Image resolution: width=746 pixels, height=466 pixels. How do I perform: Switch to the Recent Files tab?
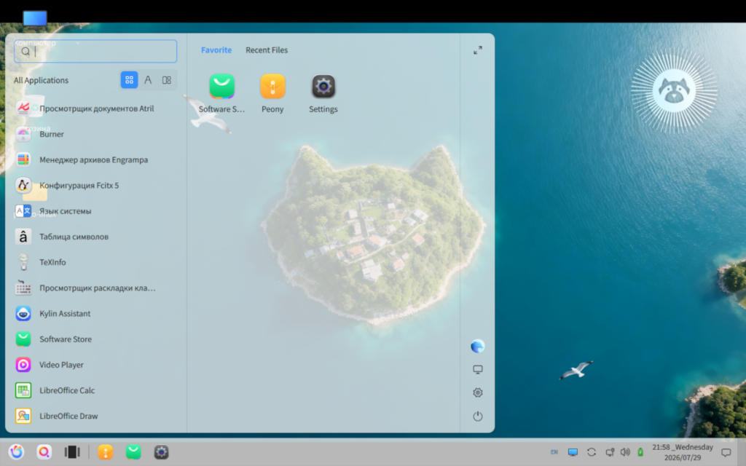click(x=267, y=50)
